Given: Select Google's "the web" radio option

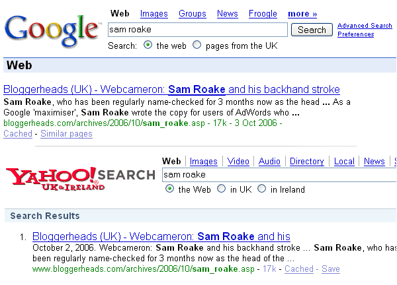Looking at the screenshot, I should (149, 46).
